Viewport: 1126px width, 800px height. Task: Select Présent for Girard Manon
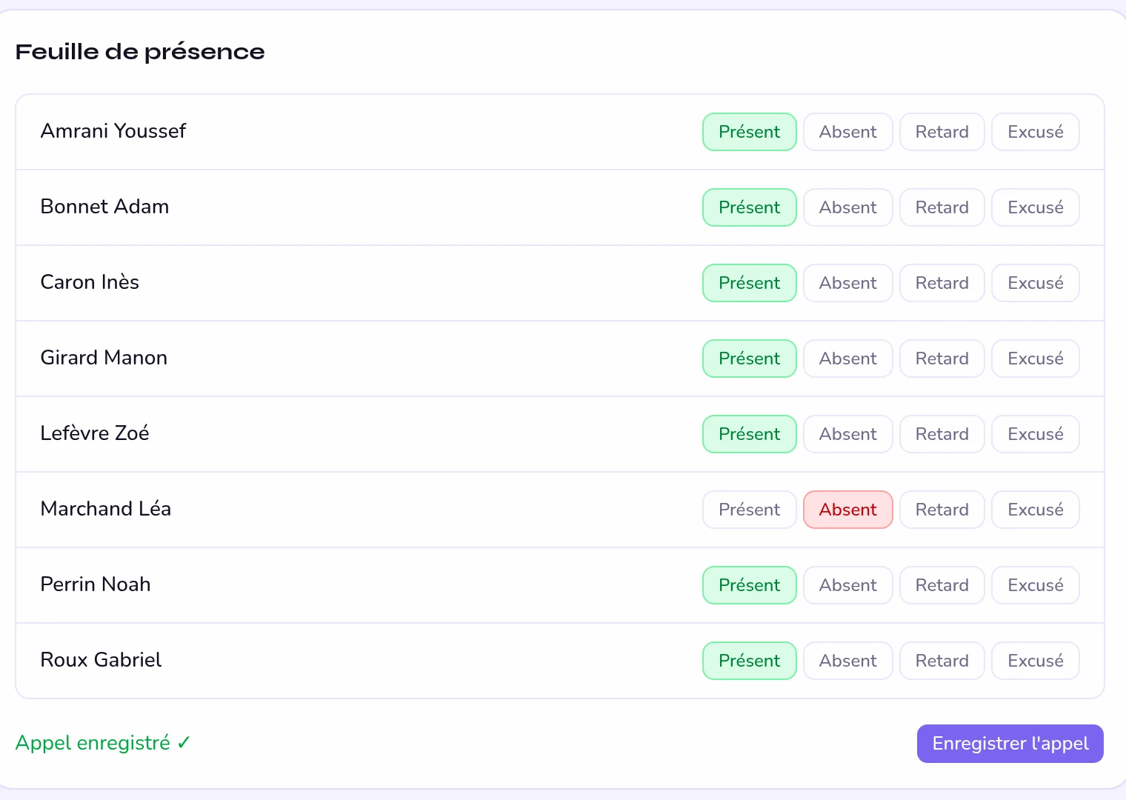pyautogui.click(x=749, y=359)
